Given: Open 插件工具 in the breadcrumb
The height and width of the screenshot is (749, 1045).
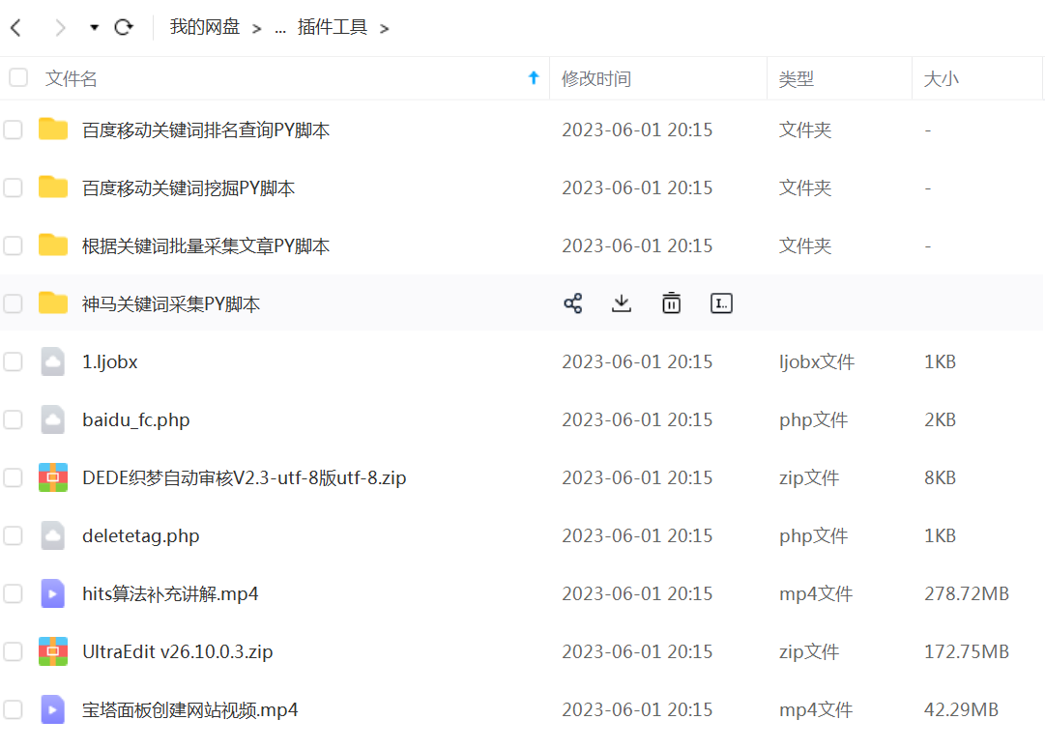Looking at the screenshot, I should click(x=332, y=27).
